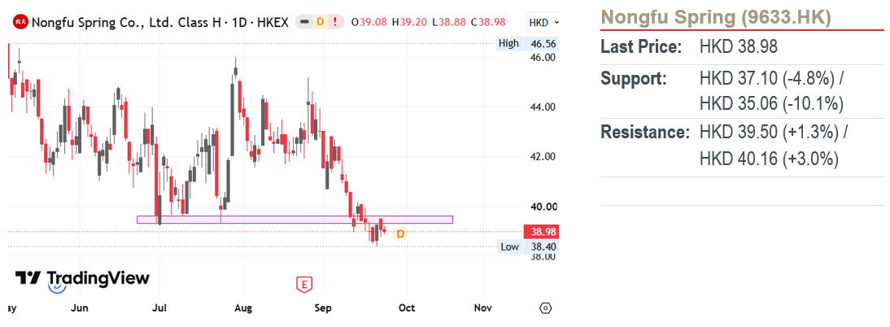The height and width of the screenshot is (327, 890).
Task: Click the blue circle icon below TradingView logo
Action: coord(57,287)
